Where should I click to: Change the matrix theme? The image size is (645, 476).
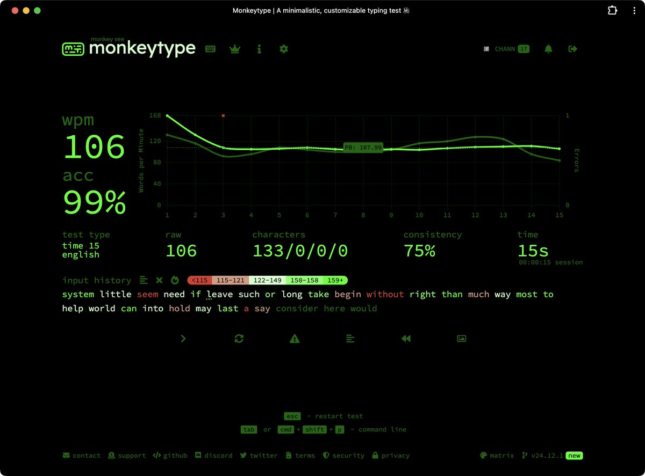pyautogui.click(x=497, y=456)
